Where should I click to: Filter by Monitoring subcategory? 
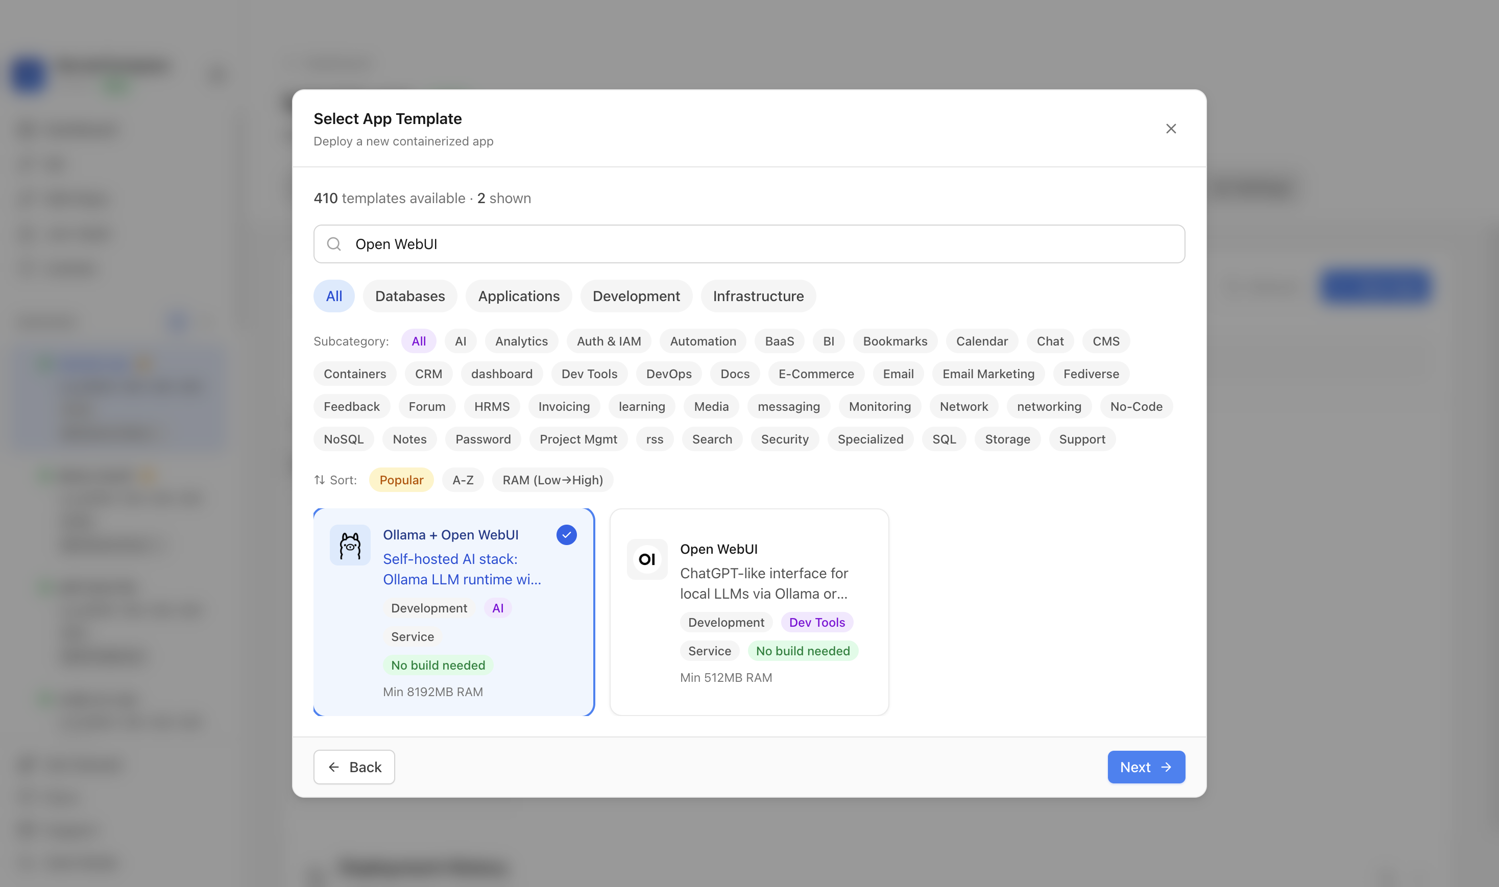coord(880,406)
